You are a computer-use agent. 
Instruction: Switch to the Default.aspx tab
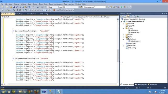(x=19, y=14)
